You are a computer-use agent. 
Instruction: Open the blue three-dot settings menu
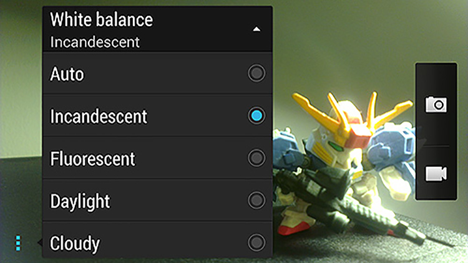click(x=18, y=242)
